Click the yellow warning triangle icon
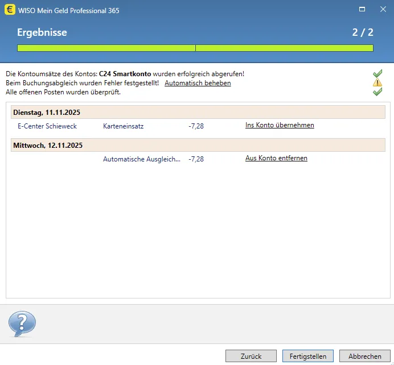This screenshot has height=365, width=394. click(377, 83)
